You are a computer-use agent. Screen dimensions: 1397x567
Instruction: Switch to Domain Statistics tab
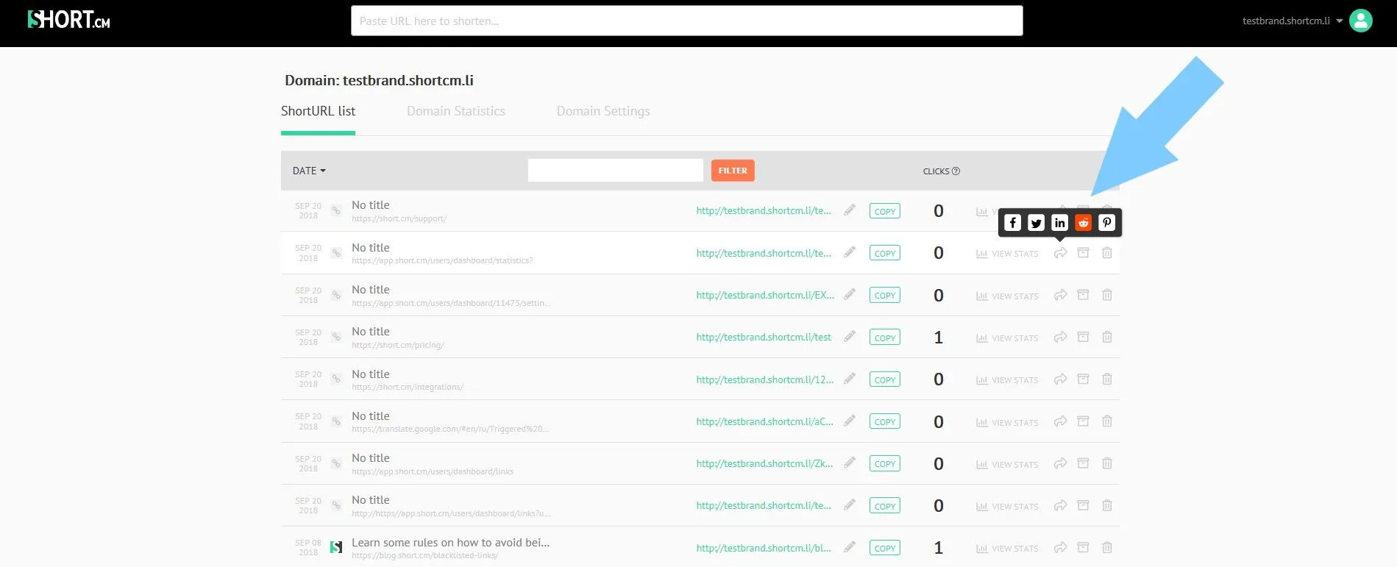pyautogui.click(x=456, y=111)
